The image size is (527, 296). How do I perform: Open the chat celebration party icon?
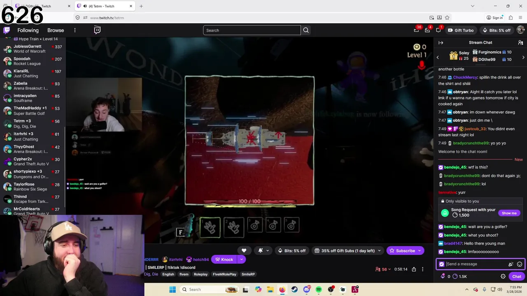[511, 264]
